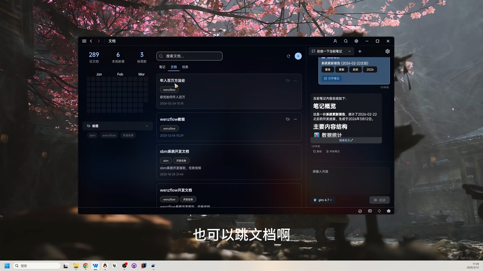This screenshot has height=271, width=483.
Task: Click the blue add document button
Action: coord(298,56)
